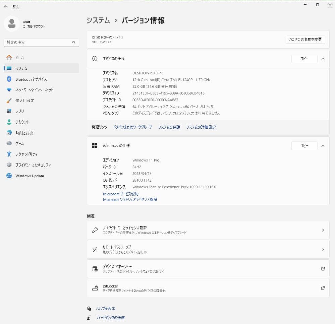Collapse the デバイスの仕様 section chevron
This screenshot has width=335, height=324.
click(323, 59)
